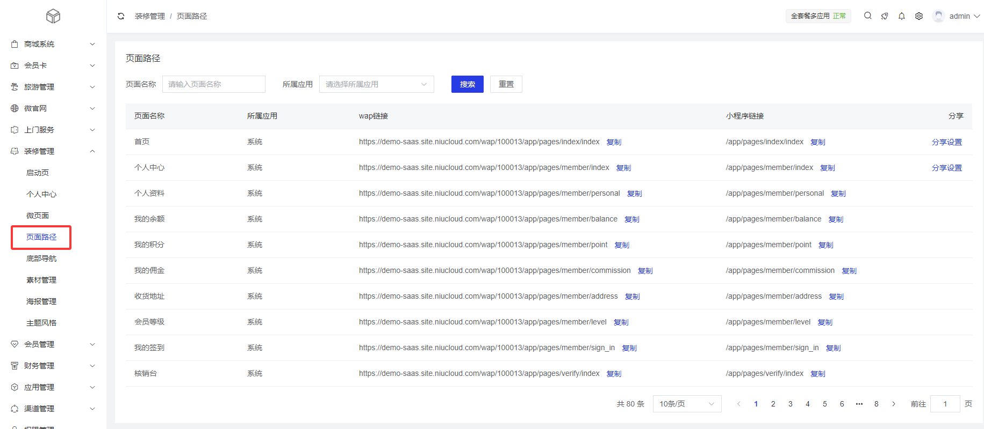
Task: Open the settings gear icon in header
Action: pos(919,16)
